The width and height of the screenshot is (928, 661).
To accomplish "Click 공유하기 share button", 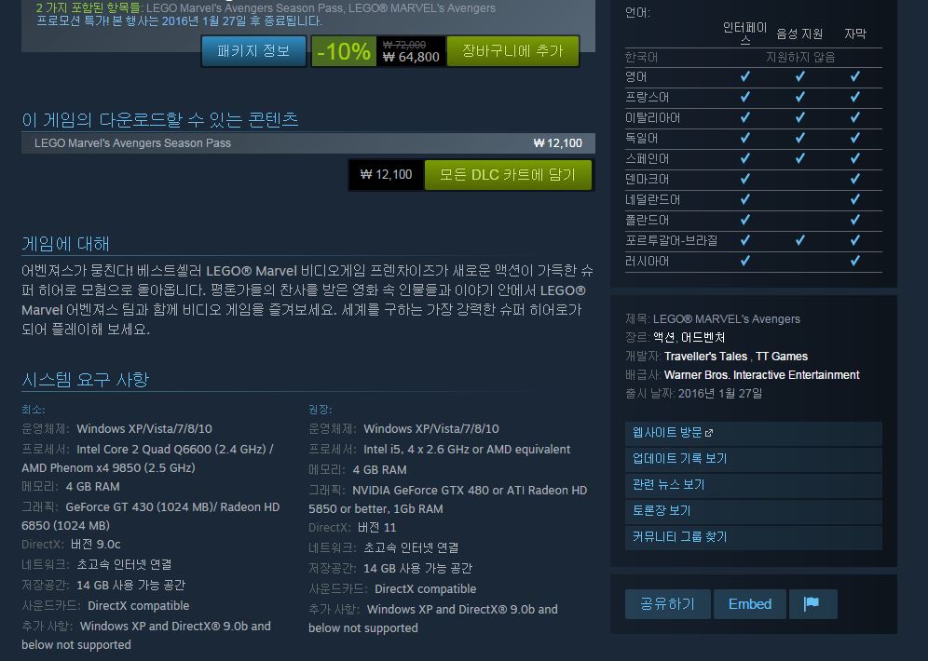I will click(x=668, y=603).
